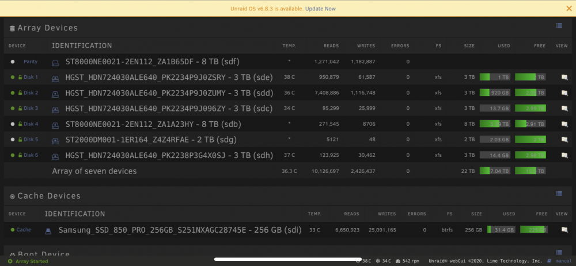Click the 38 C temperature readout in footer
The height and width of the screenshot is (266, 576).
point(363,261)
